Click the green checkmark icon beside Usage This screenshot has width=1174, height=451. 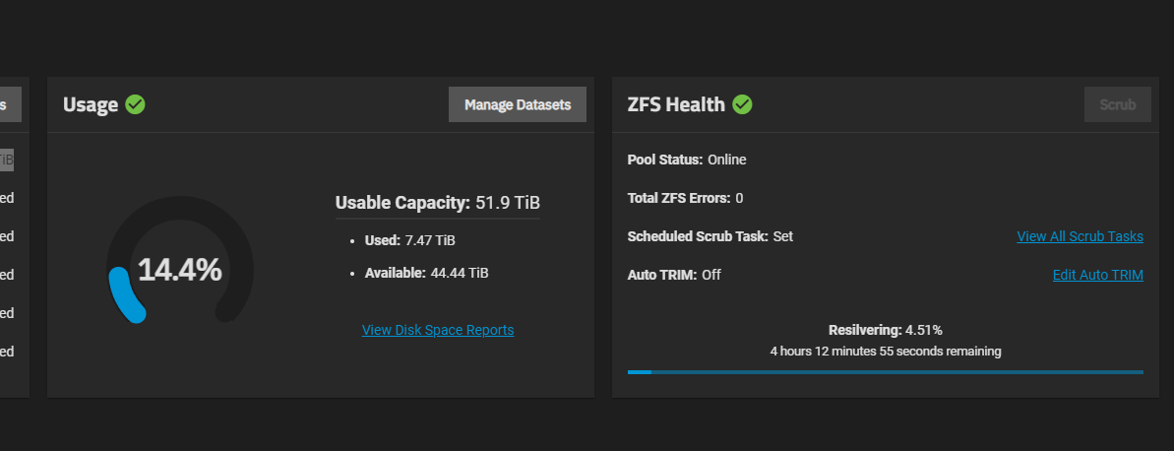pos(136,104)
